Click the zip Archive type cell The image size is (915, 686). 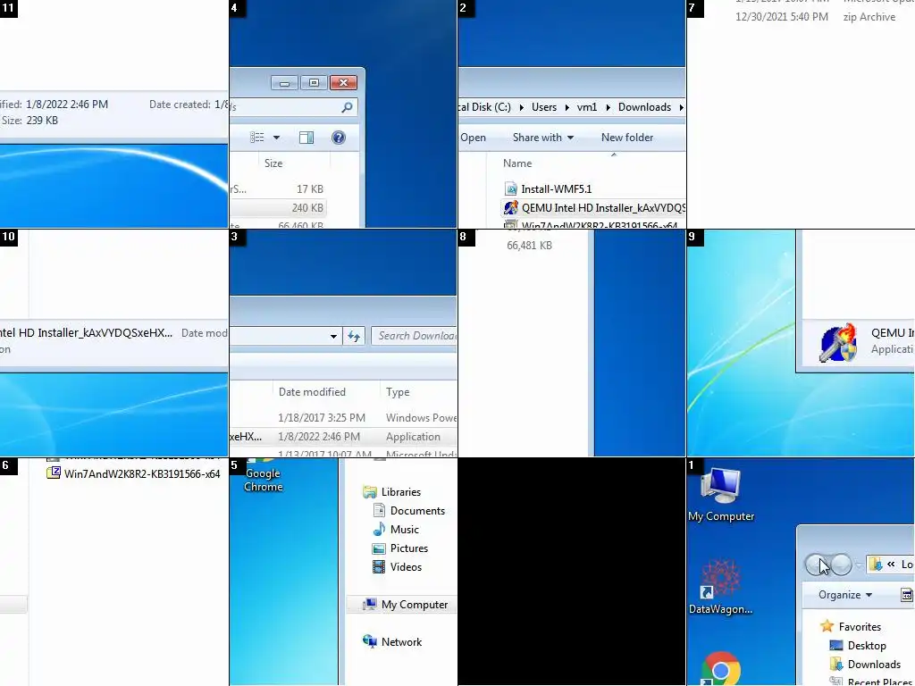869,17
